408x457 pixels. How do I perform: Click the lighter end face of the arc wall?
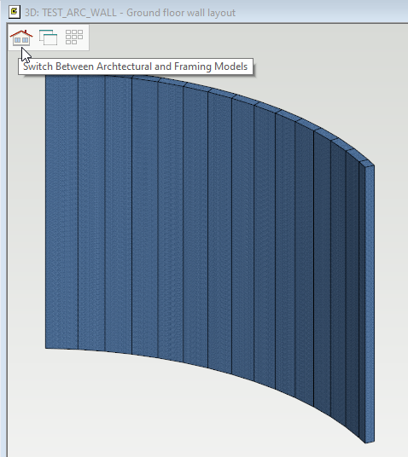370,304
